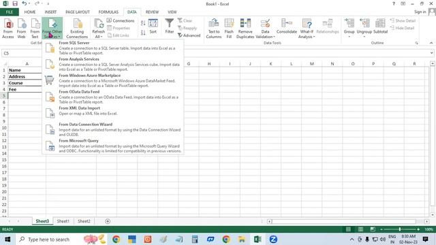Viewport: 436px width, 245px height.
Task: Choose From Microsoft Query
Action: 112,146
